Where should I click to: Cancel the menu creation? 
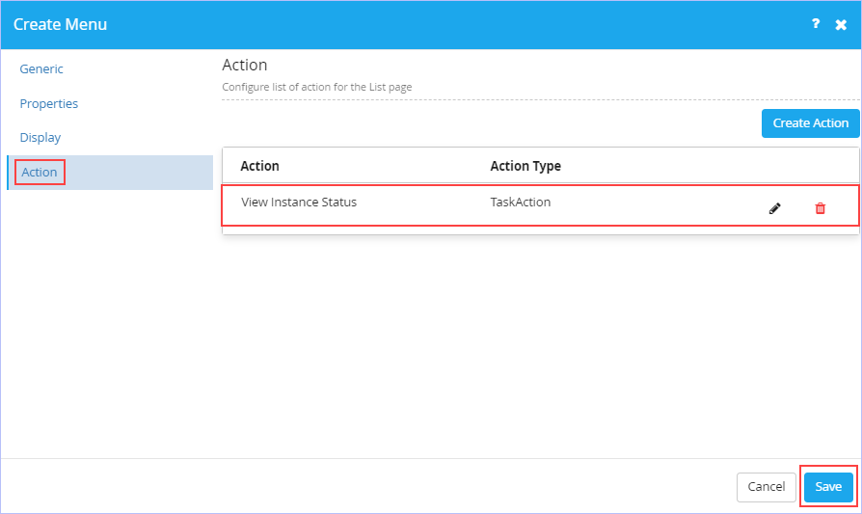pos(766,486)
